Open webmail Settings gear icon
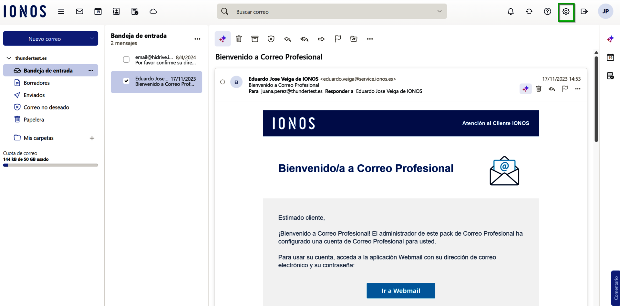The width and height of the screenshot is (620, 306). 566,11
